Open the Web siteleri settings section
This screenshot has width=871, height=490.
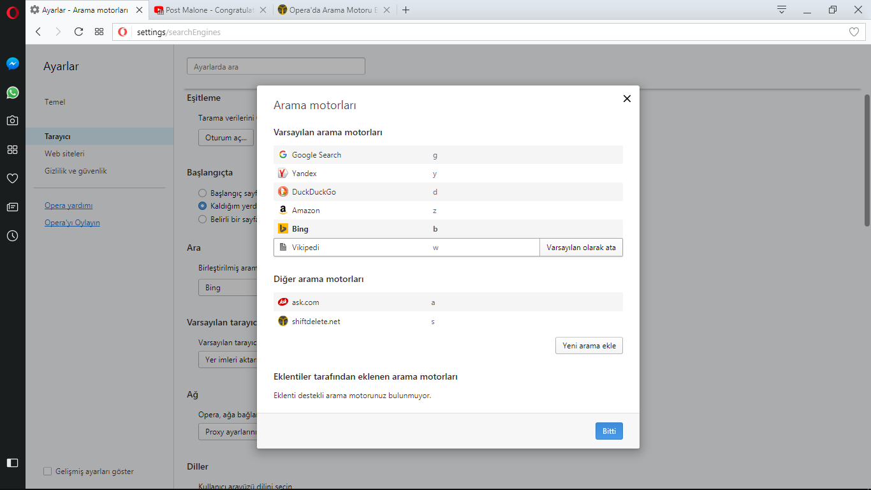click(64, 154)
